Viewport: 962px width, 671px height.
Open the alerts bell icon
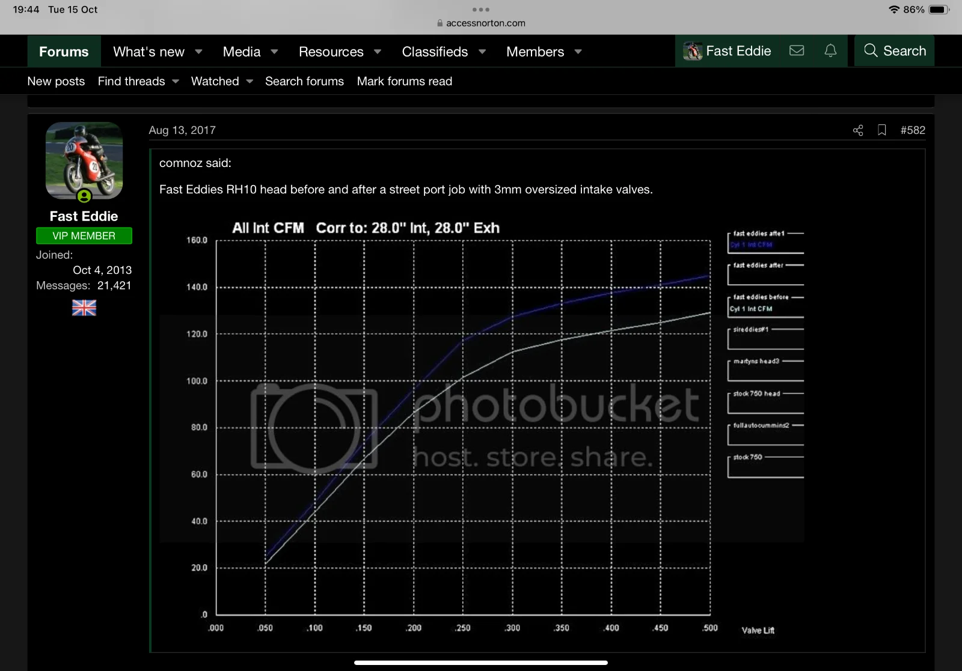tap(830, 51)
